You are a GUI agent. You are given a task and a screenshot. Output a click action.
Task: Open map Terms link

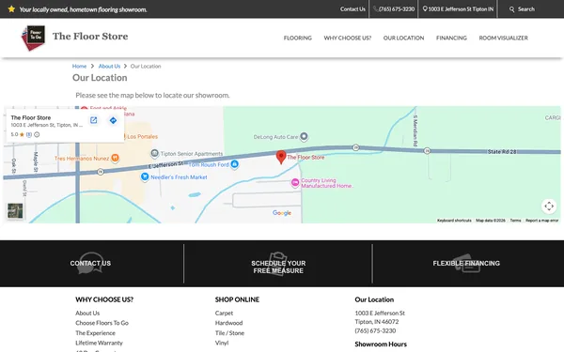[515, 221]
